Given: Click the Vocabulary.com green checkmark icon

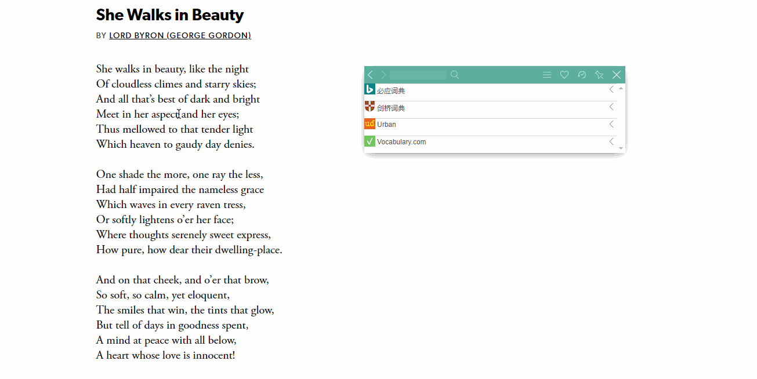Looking at the screenshot, I should pyautogui.click(x=370, y=141).
